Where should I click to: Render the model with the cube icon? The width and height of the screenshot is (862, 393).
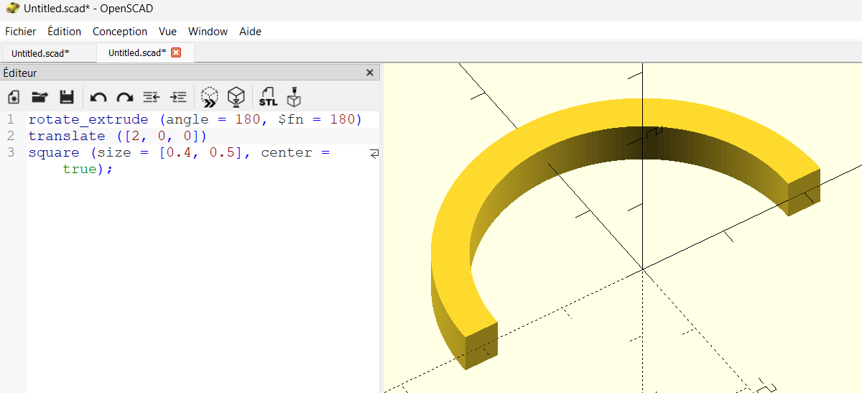(236, 97)
